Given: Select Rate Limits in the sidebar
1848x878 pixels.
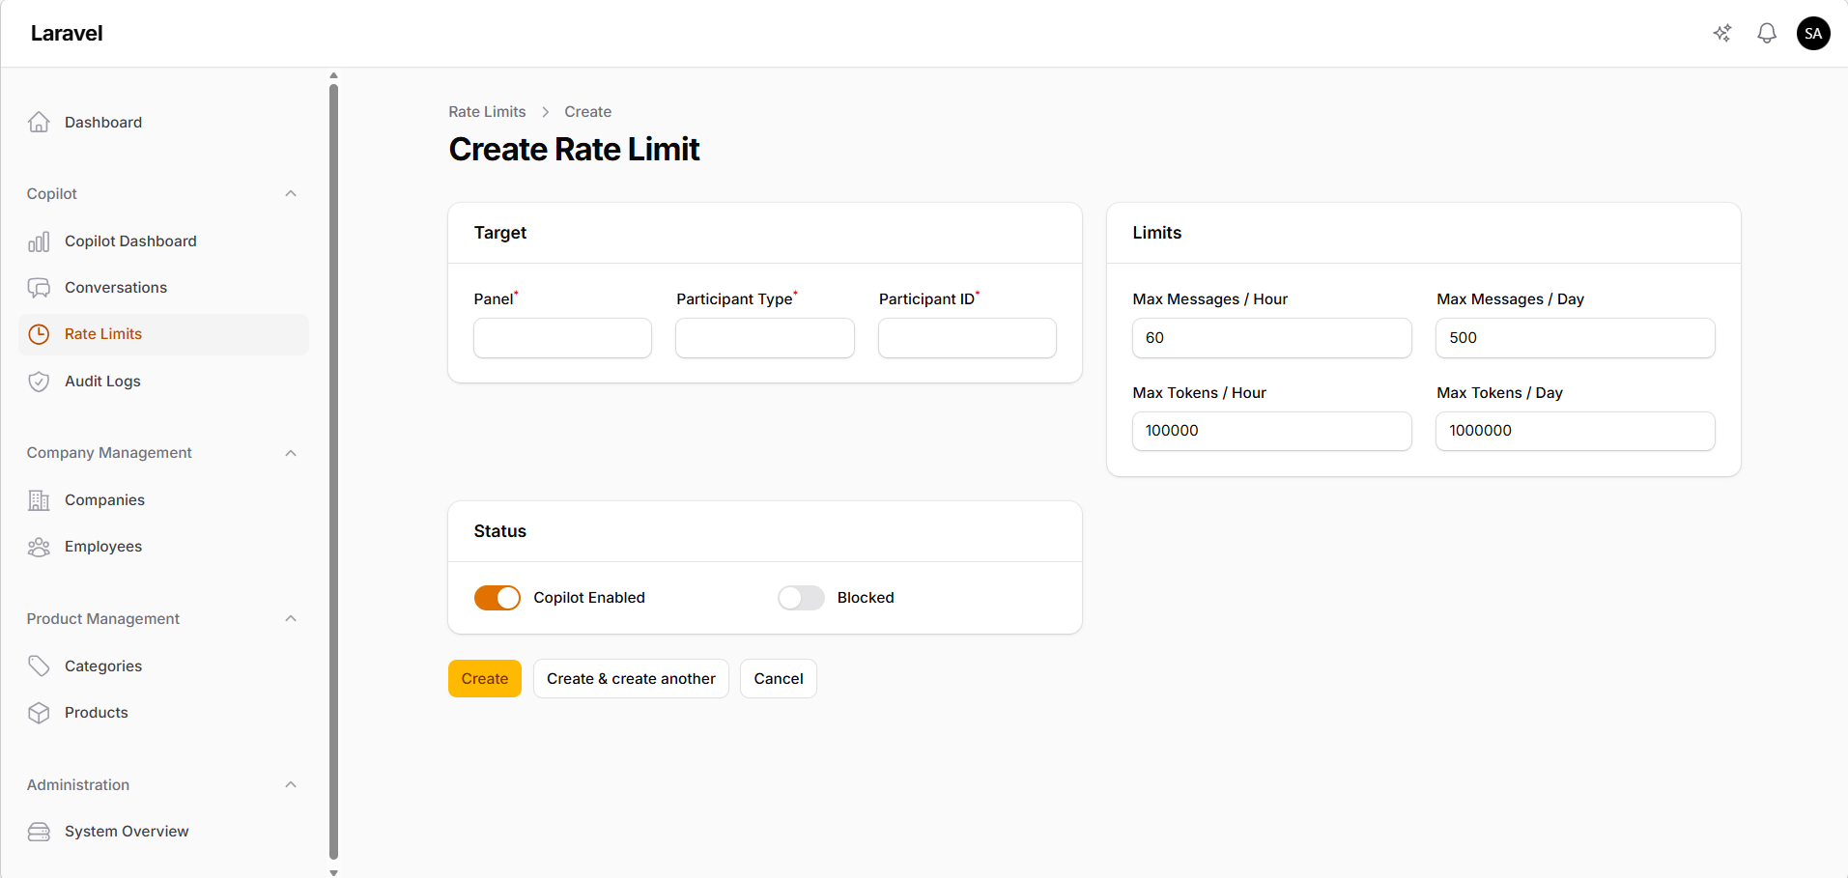Looking at the screenshot, I should (x=103, y=333).
